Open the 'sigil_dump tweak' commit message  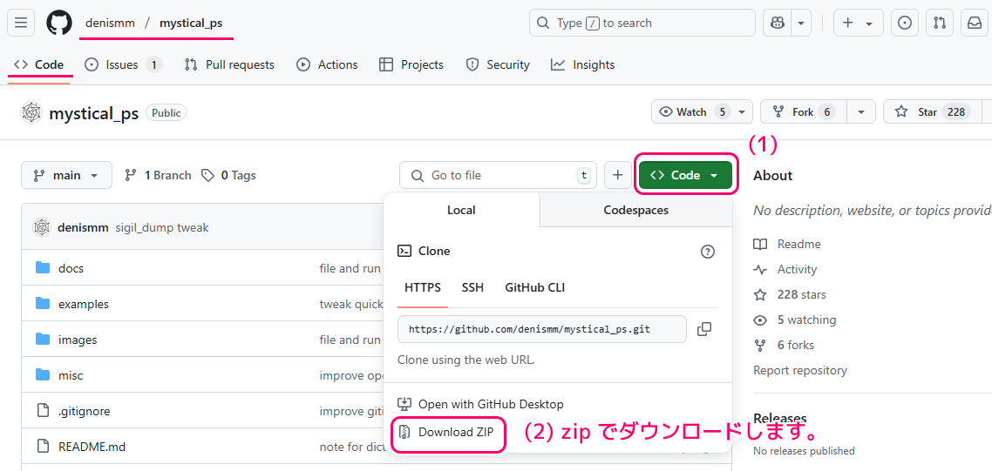(x=162, y=227)
